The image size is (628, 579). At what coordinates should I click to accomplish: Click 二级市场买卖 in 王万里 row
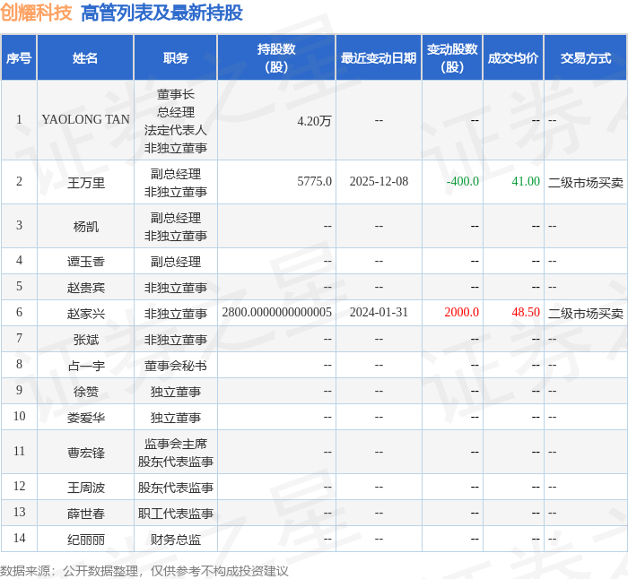(x=586, y=183)
